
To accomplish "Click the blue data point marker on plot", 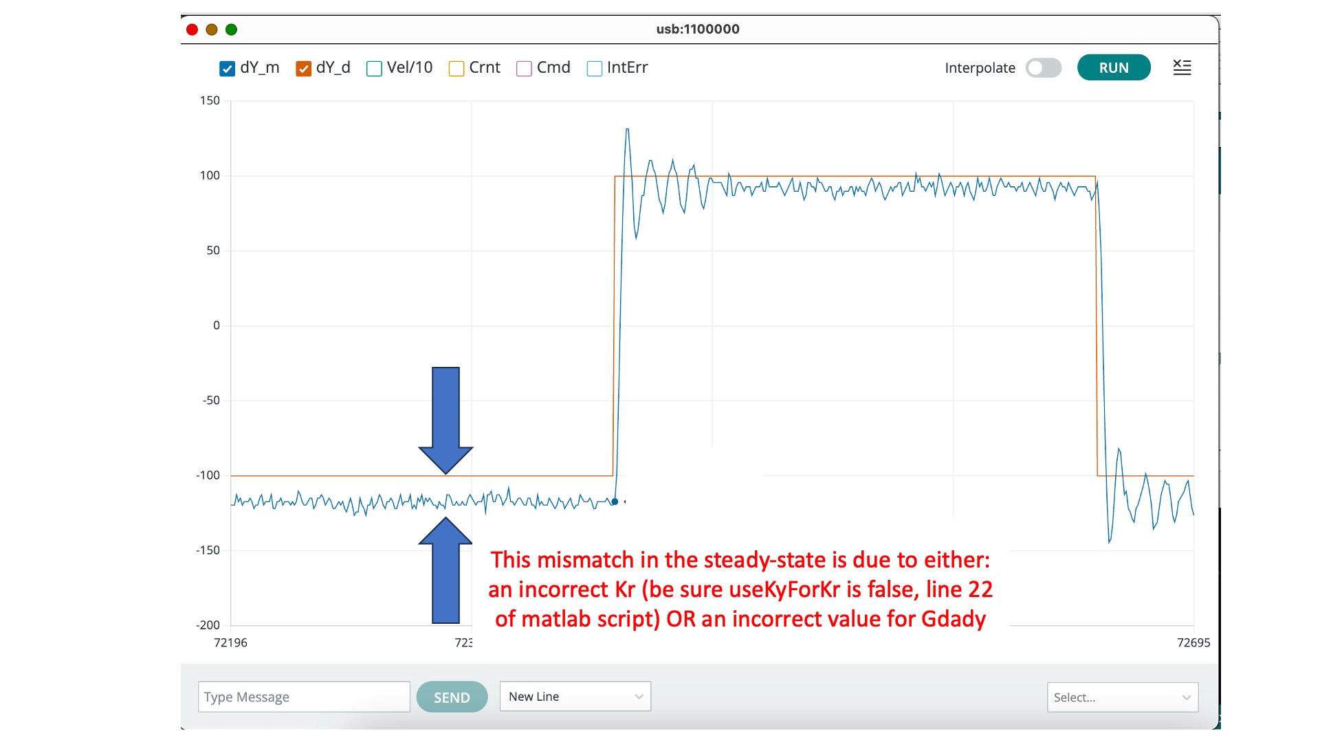I will [x=615, y=502].
